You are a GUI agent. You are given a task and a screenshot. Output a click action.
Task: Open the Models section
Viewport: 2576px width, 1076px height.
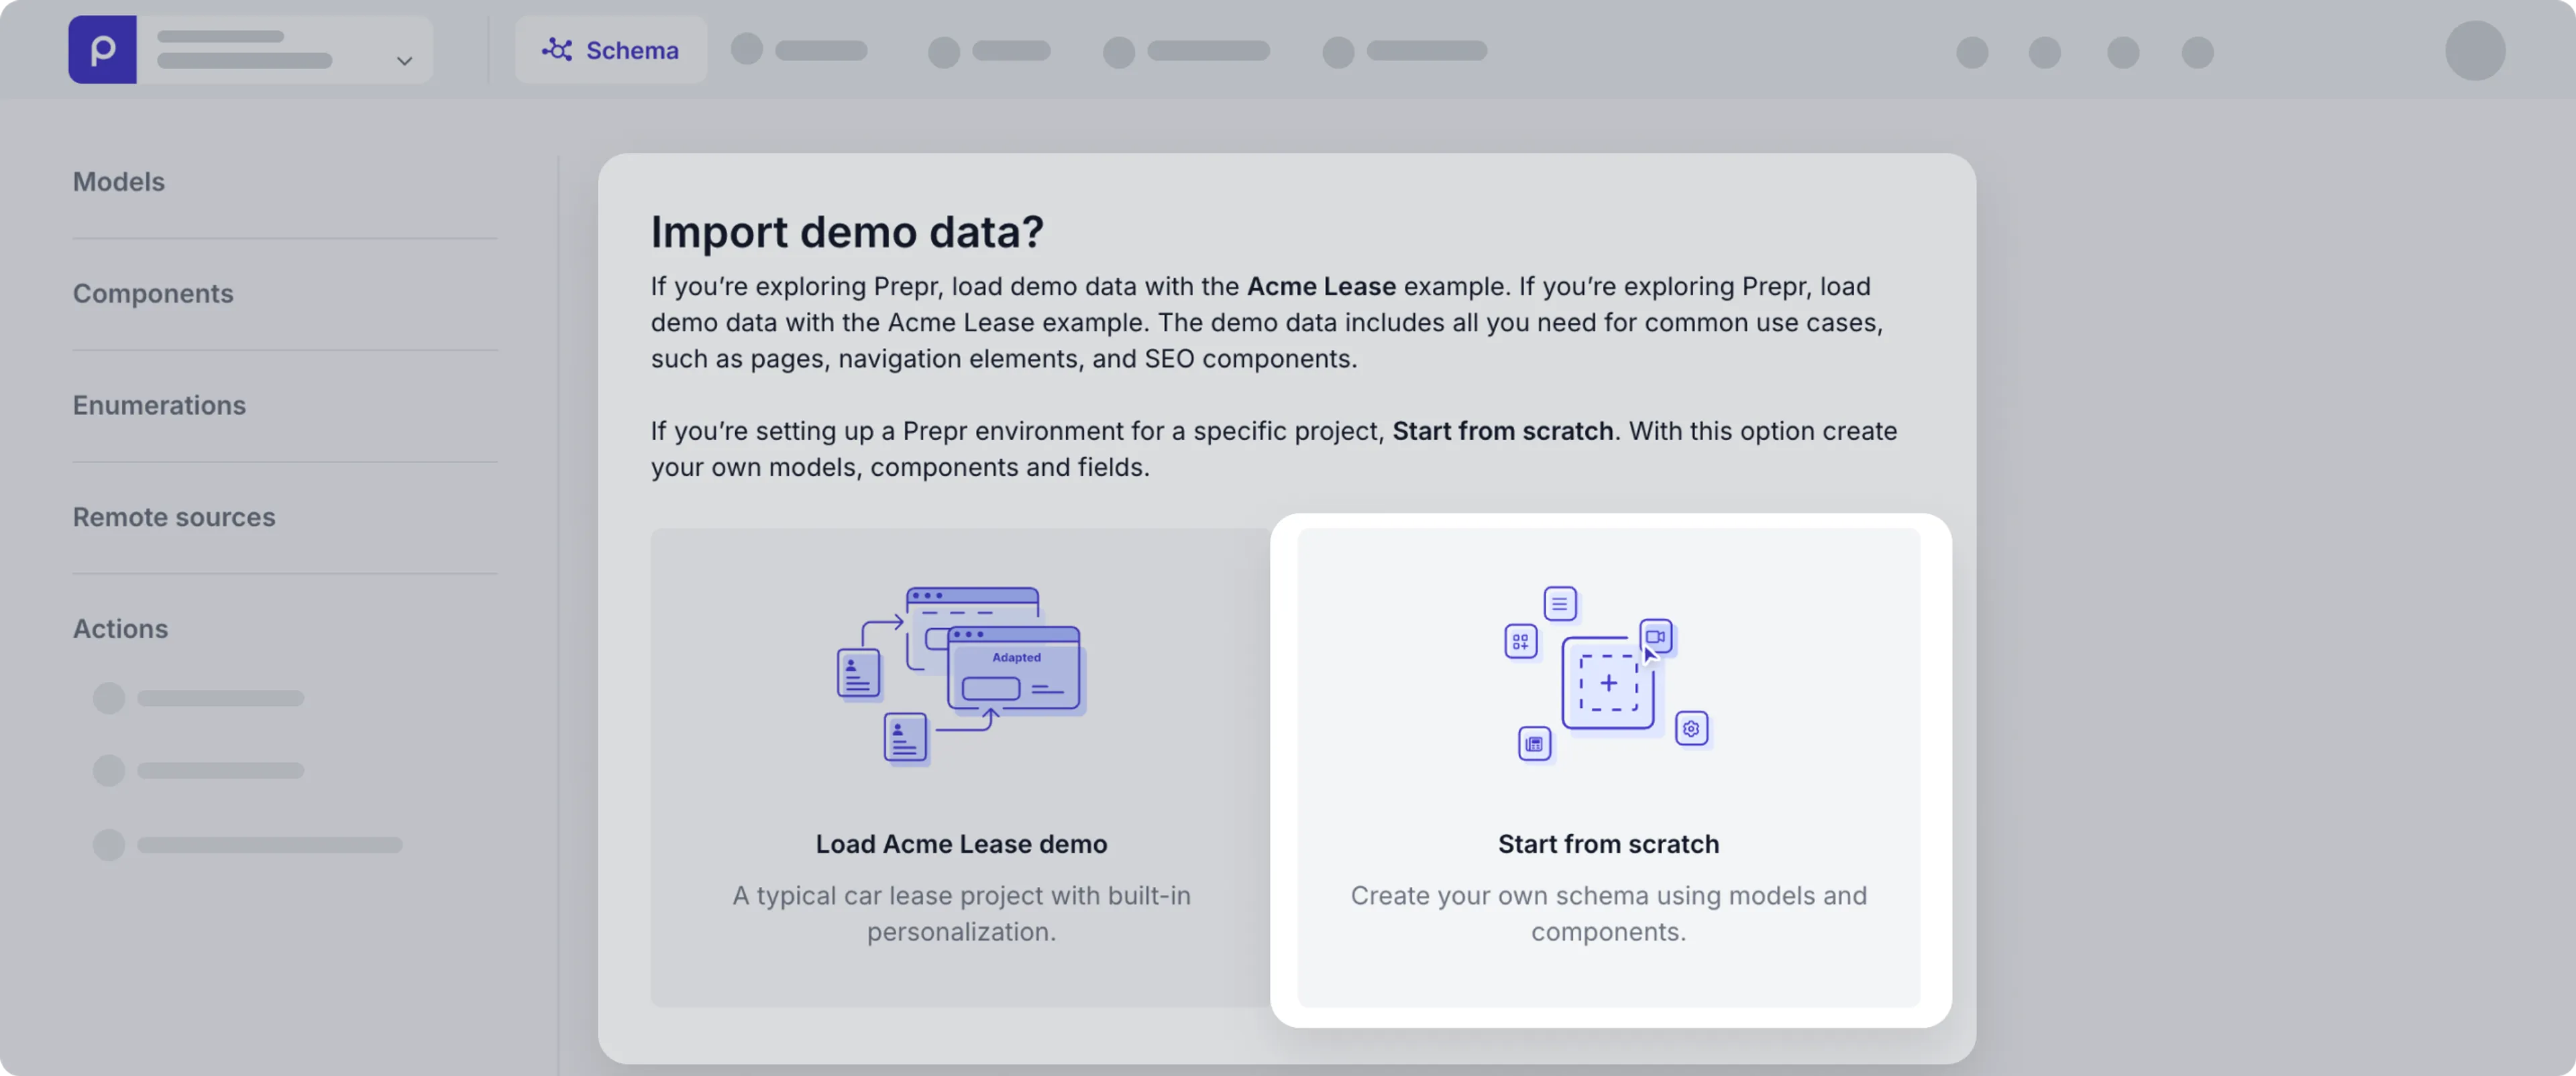(119, 182)
